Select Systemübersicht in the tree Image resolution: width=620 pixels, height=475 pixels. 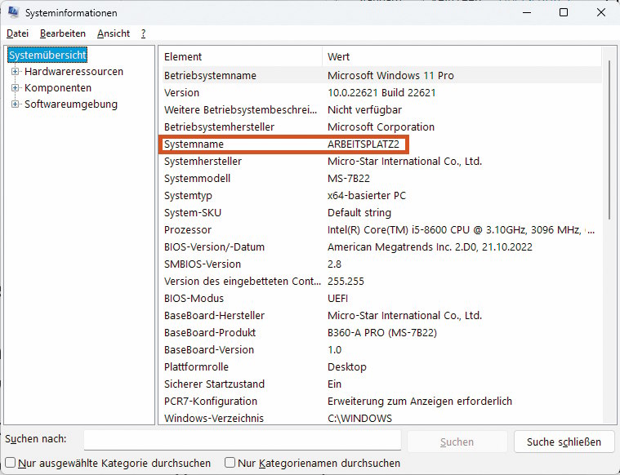(47, 55)
